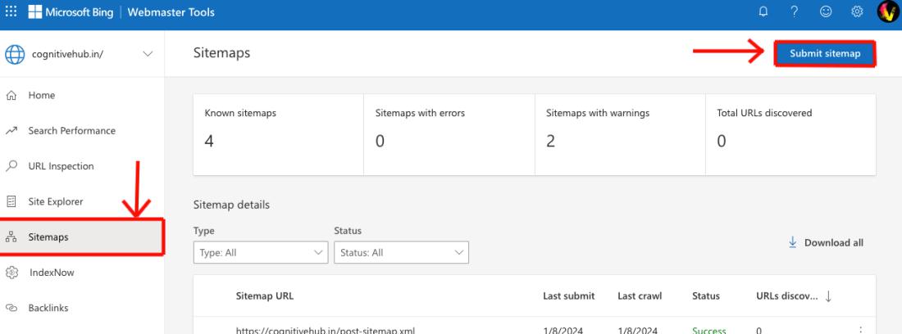Viewport: 902px width, 334px height.
Task: Open Search Performance in sidebar
Action: [x=71, y=131]
